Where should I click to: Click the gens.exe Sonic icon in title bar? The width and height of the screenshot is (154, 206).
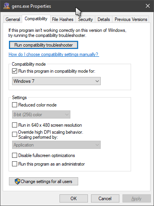[7, 6]
